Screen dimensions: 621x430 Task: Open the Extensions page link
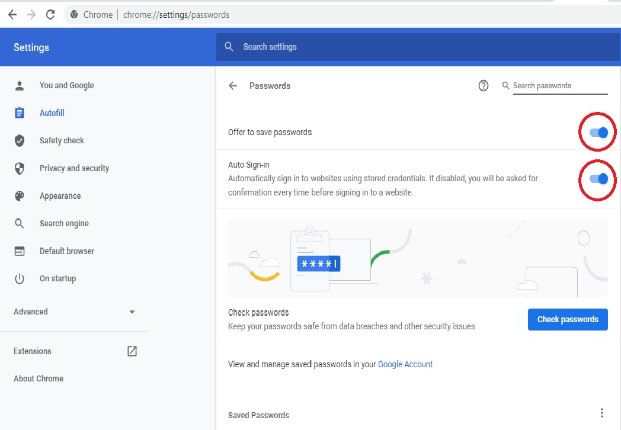[x=33, y=351]
